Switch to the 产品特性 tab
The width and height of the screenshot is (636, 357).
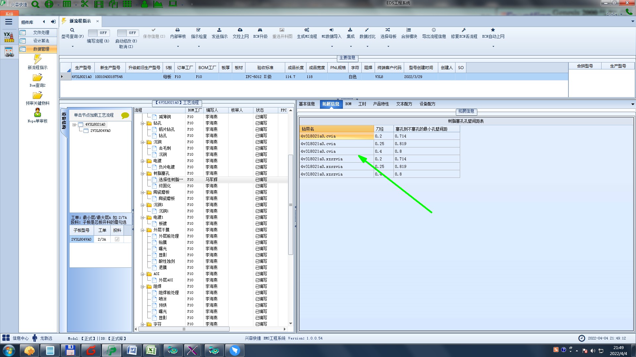coord(381,104)
